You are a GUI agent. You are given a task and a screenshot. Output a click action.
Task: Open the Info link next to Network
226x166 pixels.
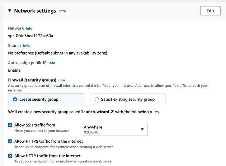(29, 28)
